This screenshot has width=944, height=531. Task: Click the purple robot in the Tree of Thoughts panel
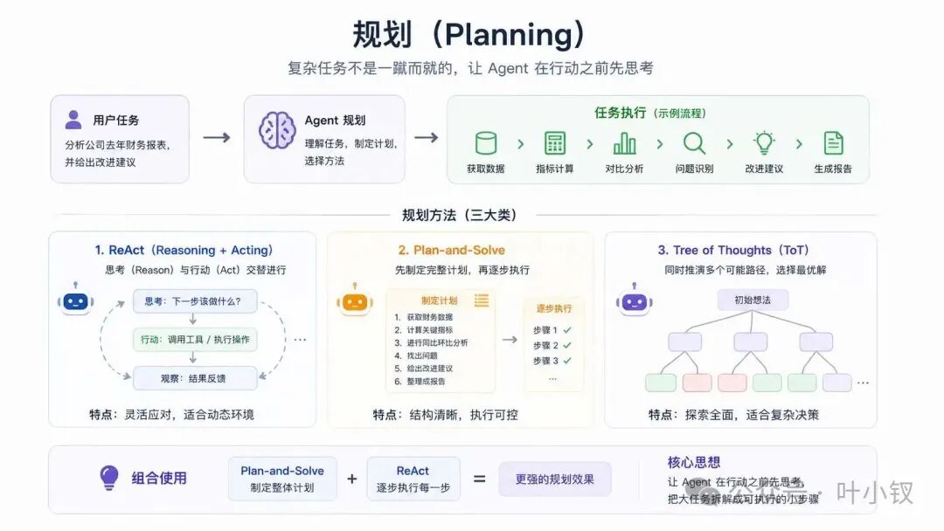click(634, 300)
